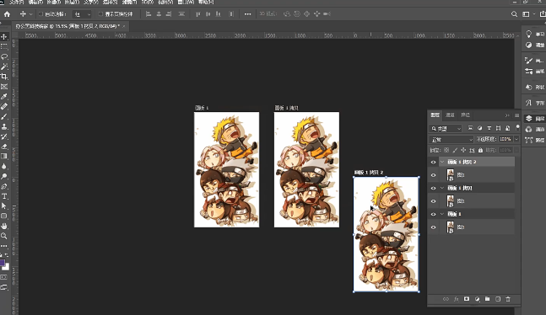Image resolution: width=546 pixels, height=315 pixels.
Task: Select the Lasso tool
Action: tap(4, 56)
